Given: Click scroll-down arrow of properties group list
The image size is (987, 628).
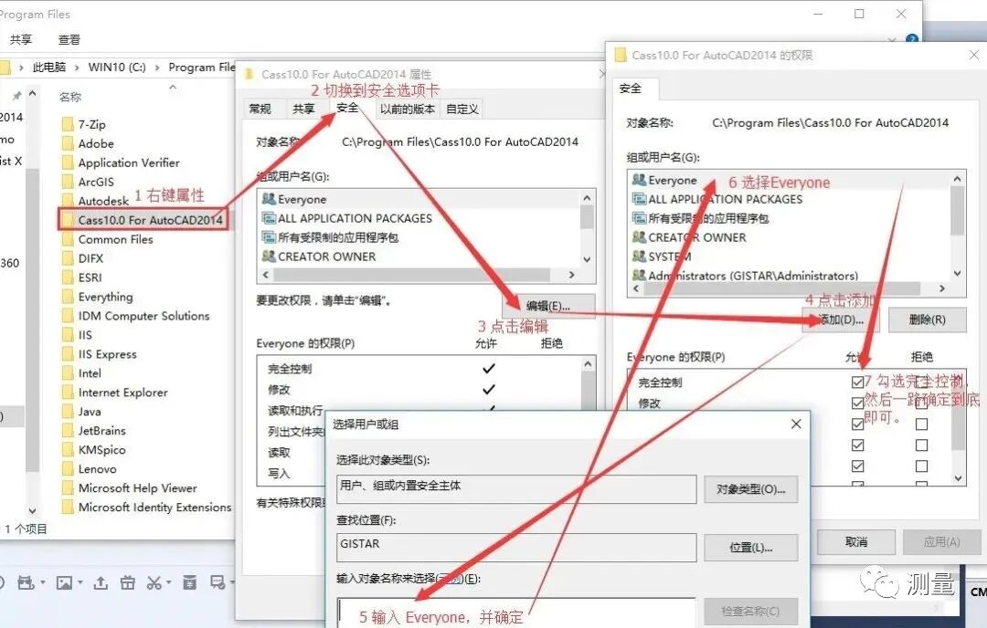Looking at the screenshot, I should [587, 259].
